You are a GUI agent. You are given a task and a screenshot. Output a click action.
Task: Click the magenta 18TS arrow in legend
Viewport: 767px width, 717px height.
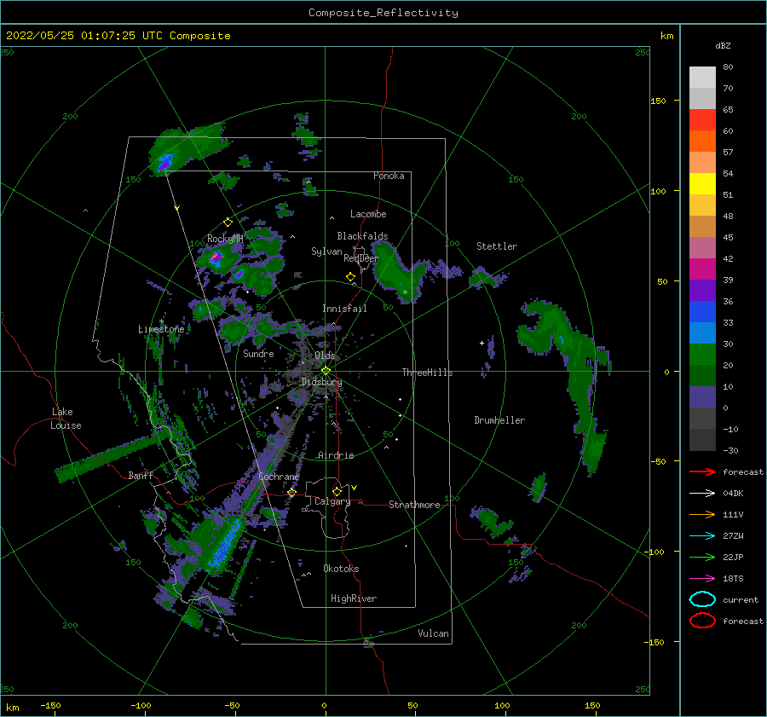[702, 579]
